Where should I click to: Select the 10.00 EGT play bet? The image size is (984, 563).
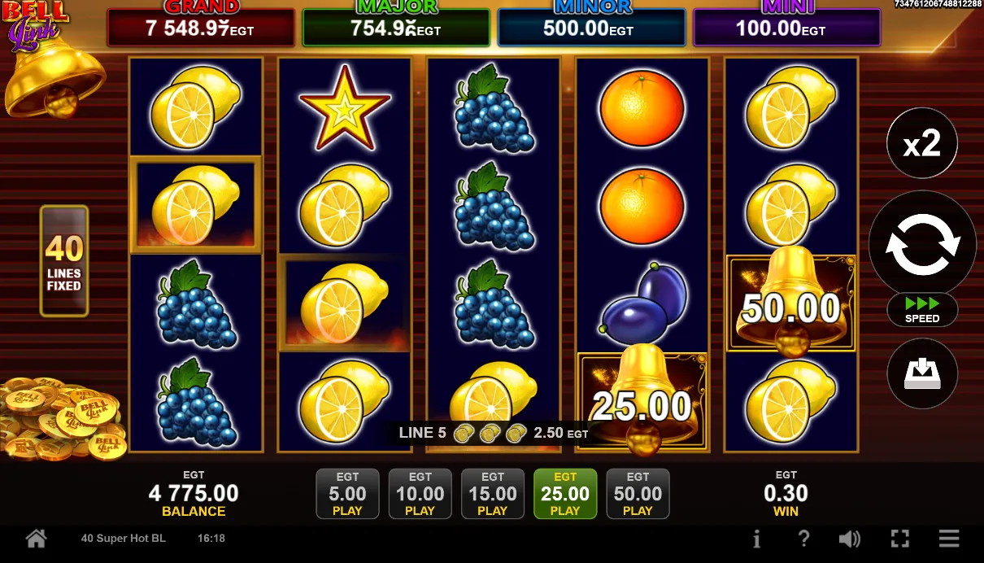[420, 494]
